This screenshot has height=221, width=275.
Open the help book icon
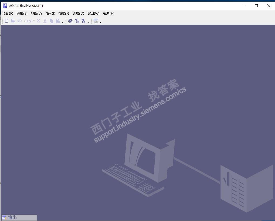point(70,21)
